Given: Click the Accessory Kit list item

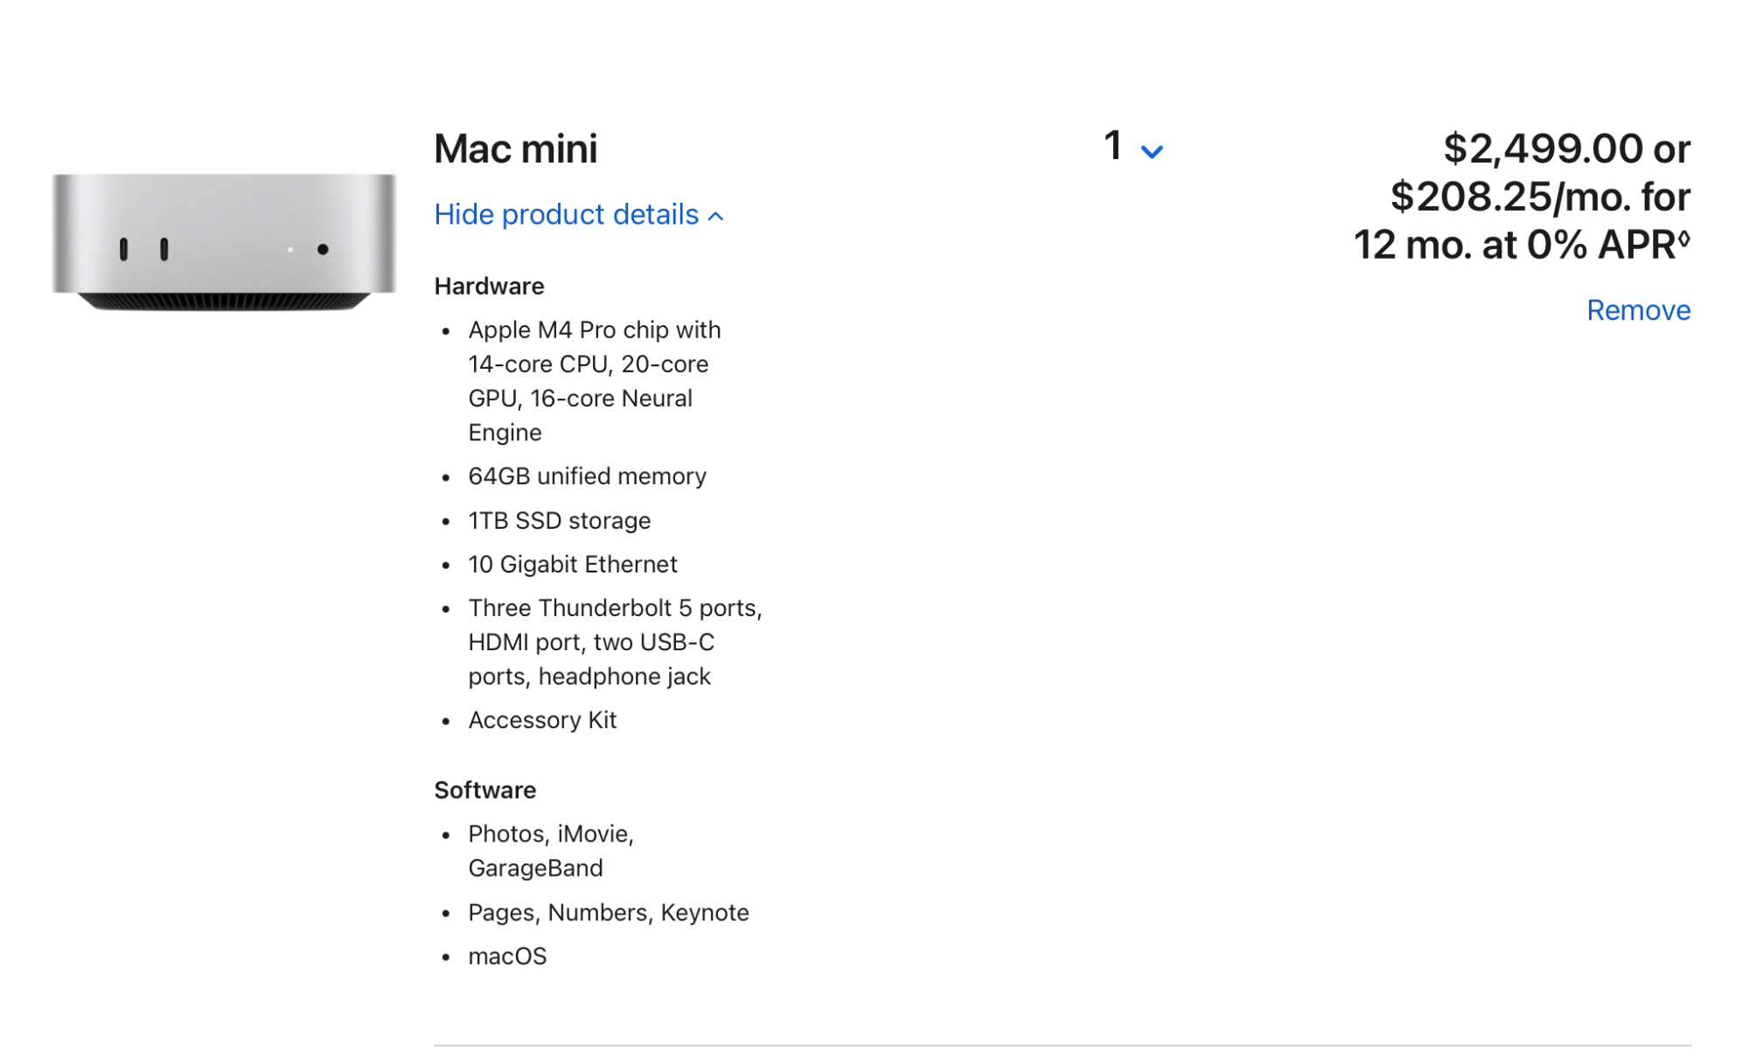Looking at the screenshot, I should click(x=542, y=720).
